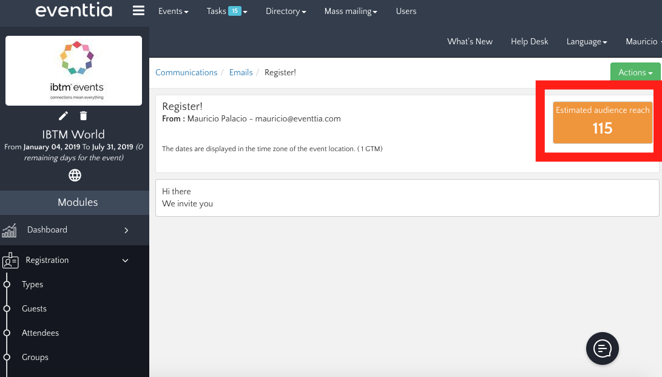Expand the Directory dropdown
Screen dimensions: 662x377
tap(285, 11)
